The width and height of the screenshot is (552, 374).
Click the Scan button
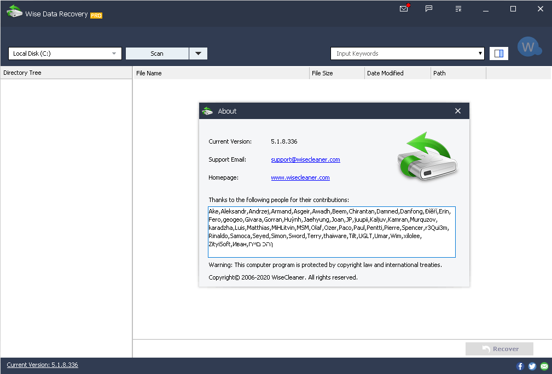tap(157, 54)
